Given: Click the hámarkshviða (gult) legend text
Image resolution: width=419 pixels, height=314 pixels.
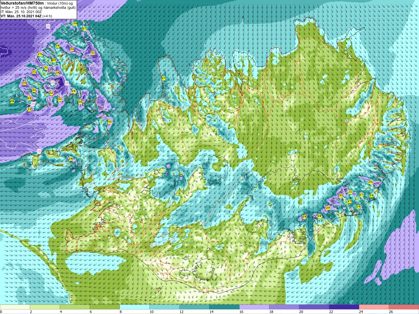Looking at the screenshot, I should click(x=60, y=8).
